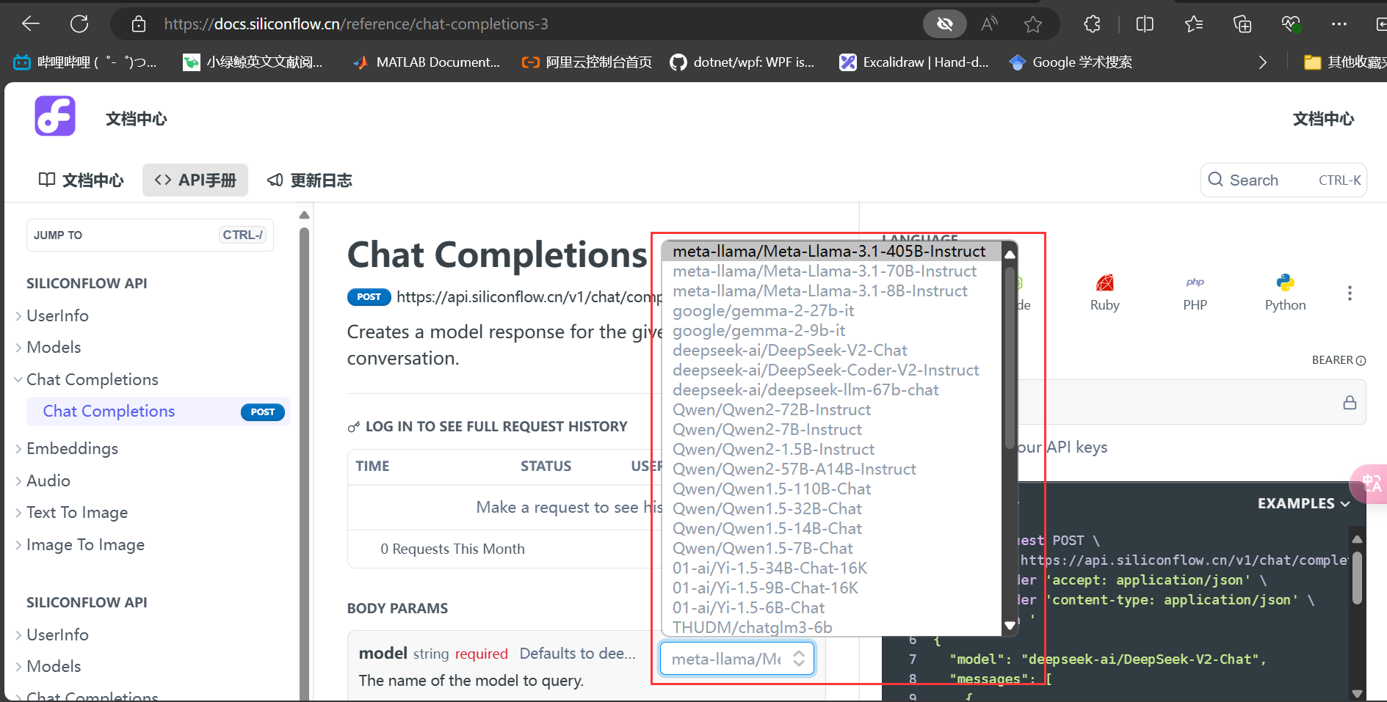Click the BEARER info icon
The image size is (1387, 702).
point(1361,360)
